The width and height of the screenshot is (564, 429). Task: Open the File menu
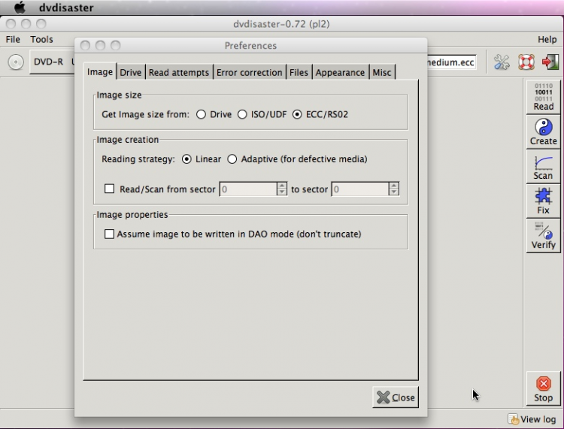click(x=13, y=39)
